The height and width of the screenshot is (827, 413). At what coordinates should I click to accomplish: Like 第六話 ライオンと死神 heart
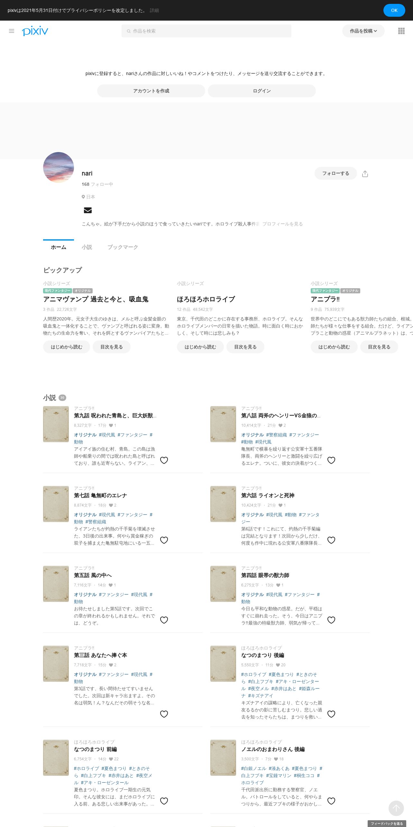coord(331,540)
